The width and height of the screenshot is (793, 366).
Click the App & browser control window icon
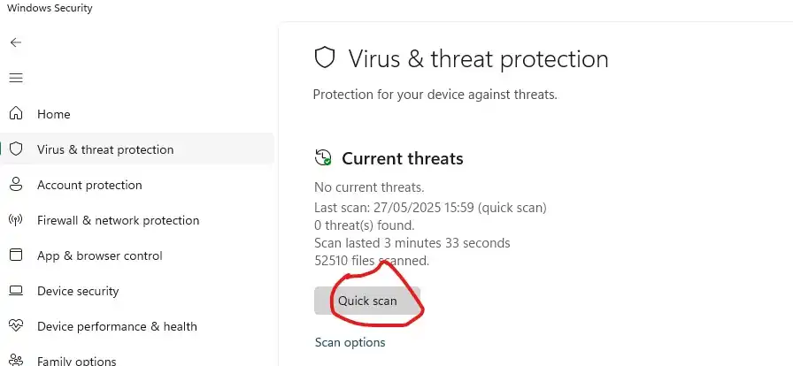pos(16,255)
